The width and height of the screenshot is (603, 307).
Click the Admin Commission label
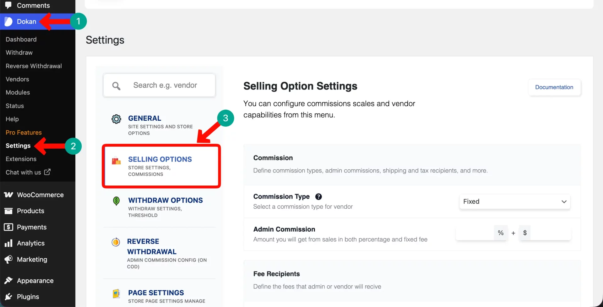[284, 229]
